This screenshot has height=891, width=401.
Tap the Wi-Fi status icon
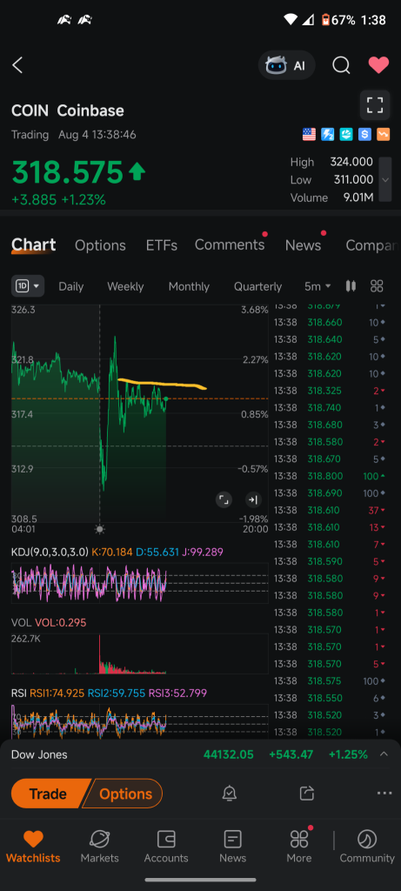pos(291,20)
